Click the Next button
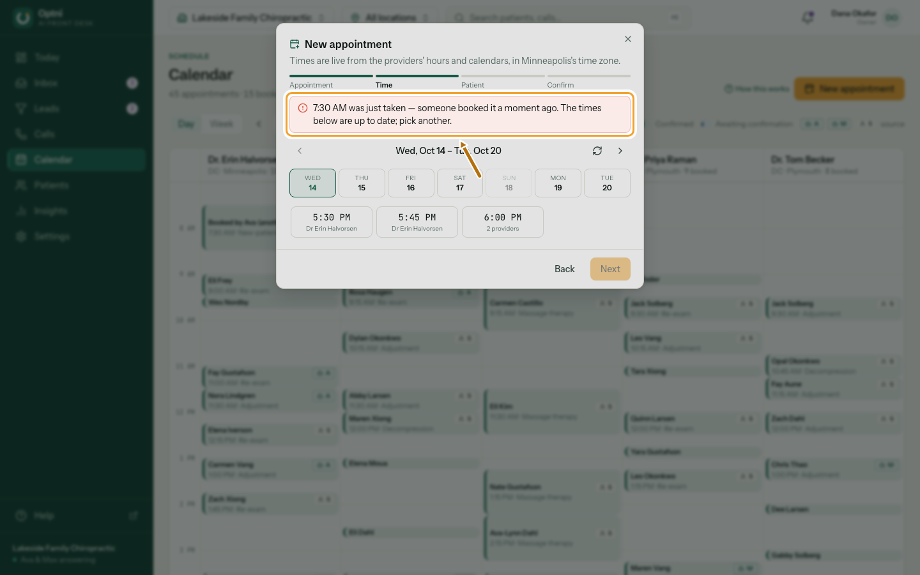This screenshot has width=920, height=575. (x=610, y=269)
